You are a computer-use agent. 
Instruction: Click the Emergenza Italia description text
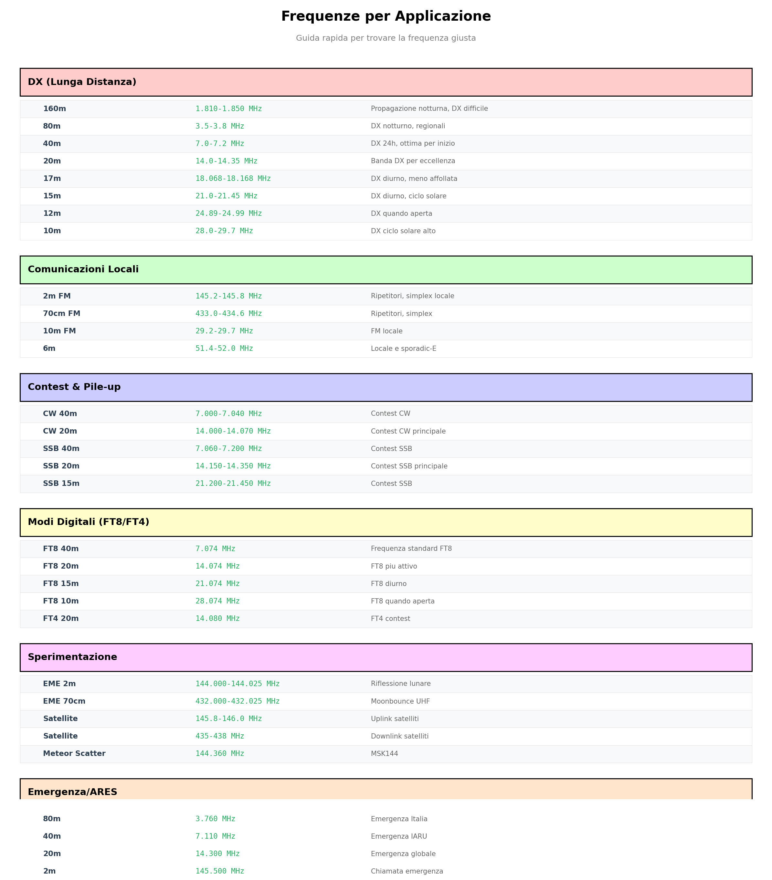[x=399, y=819]
